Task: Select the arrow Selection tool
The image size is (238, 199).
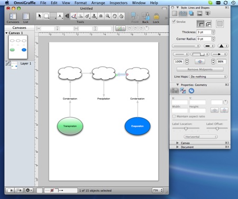Action: pyautogui.click(x=40, y=16)
